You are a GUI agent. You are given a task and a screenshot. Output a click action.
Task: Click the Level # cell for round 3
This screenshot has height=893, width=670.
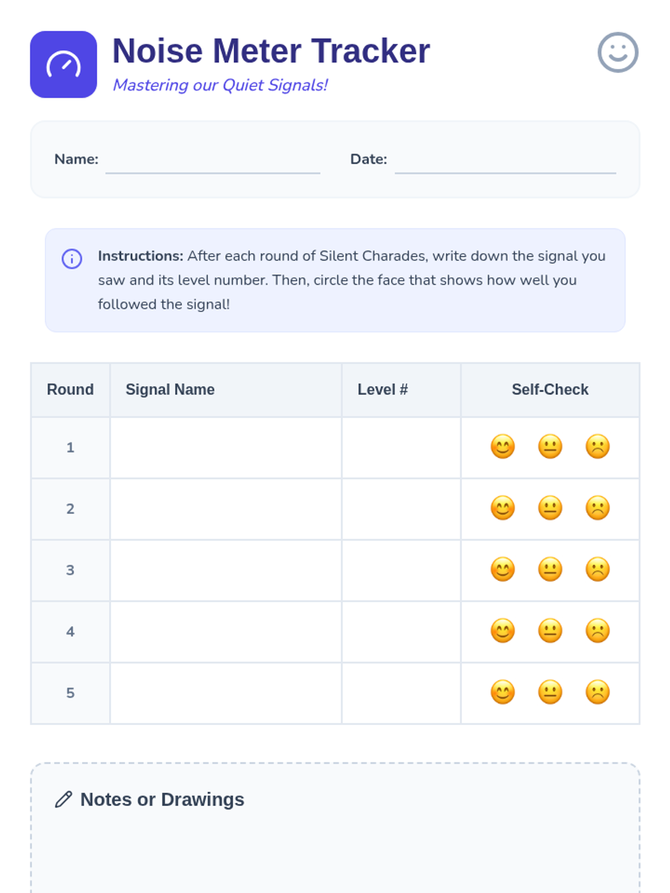point(401,570)
